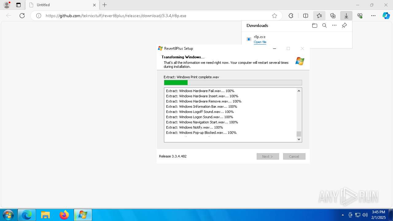The width and height of the screenshot is (393, 221).
Task: Open the tab actions menu icon
Action: point(18,5)
